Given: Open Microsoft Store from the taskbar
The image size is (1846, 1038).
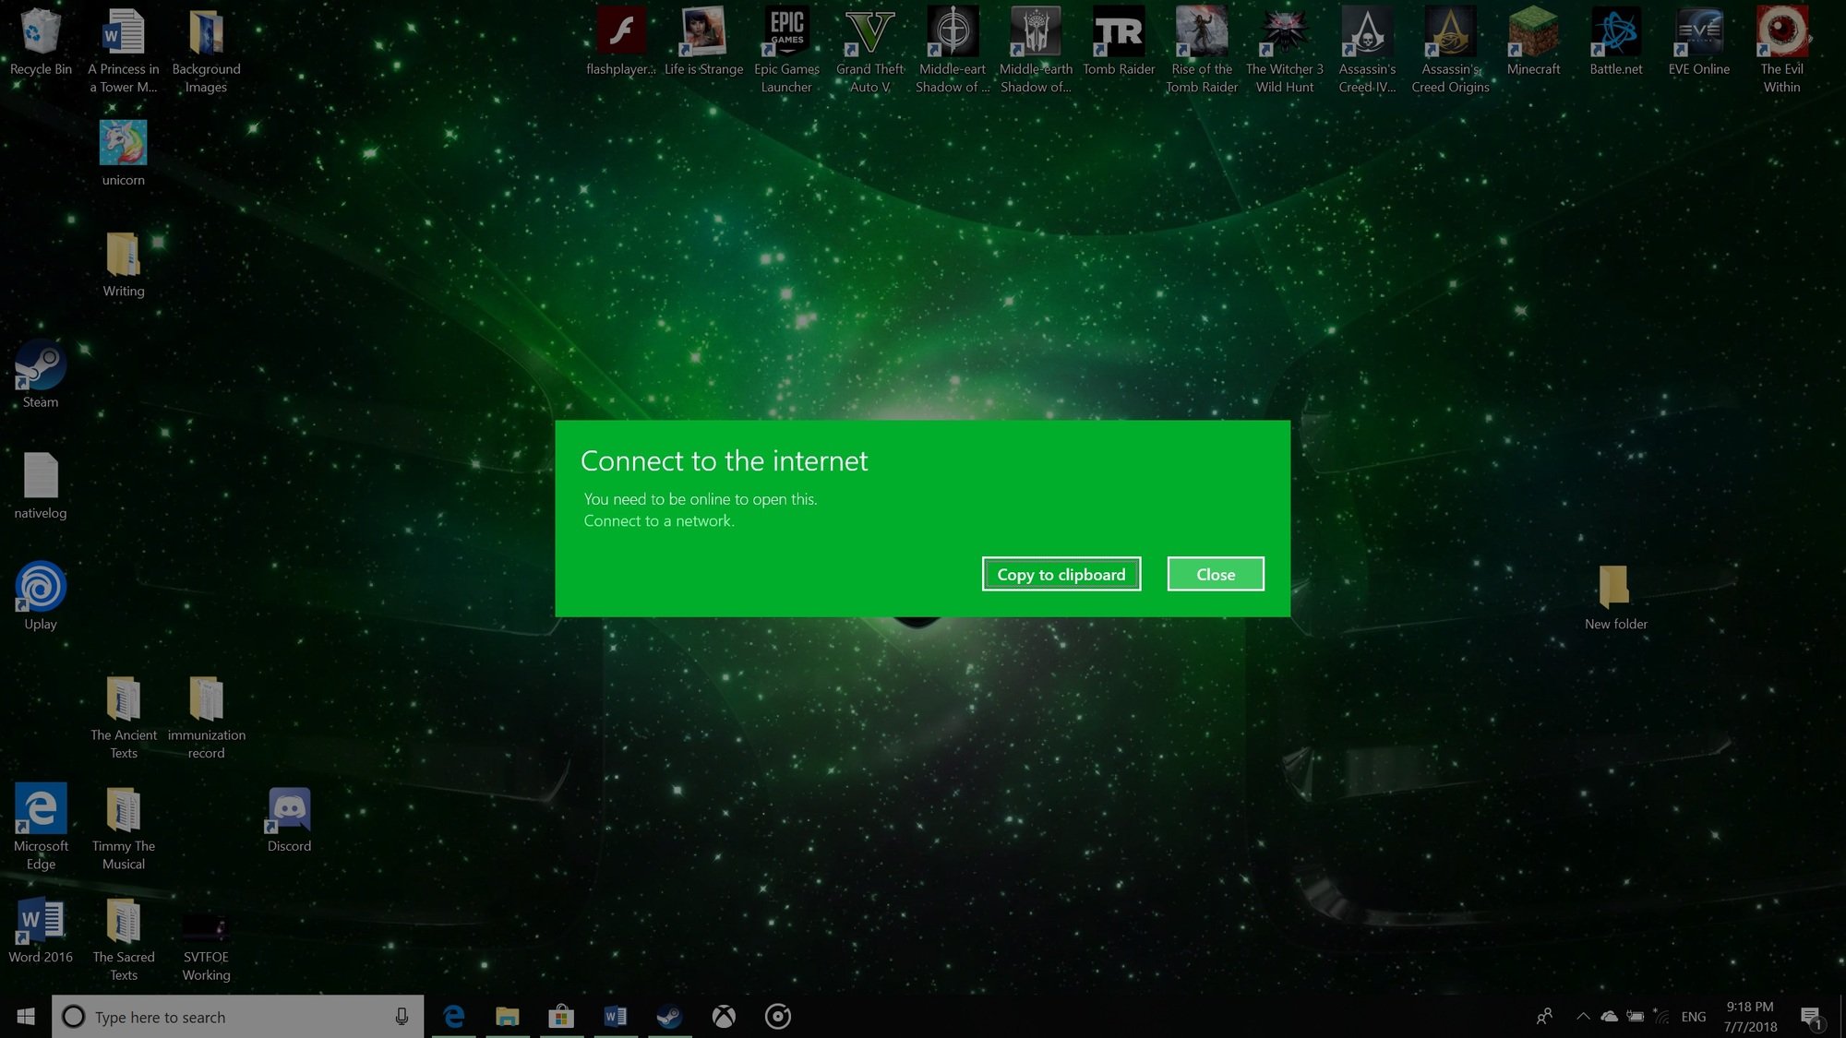Looking at the screenshot, I should point(561,1016).
